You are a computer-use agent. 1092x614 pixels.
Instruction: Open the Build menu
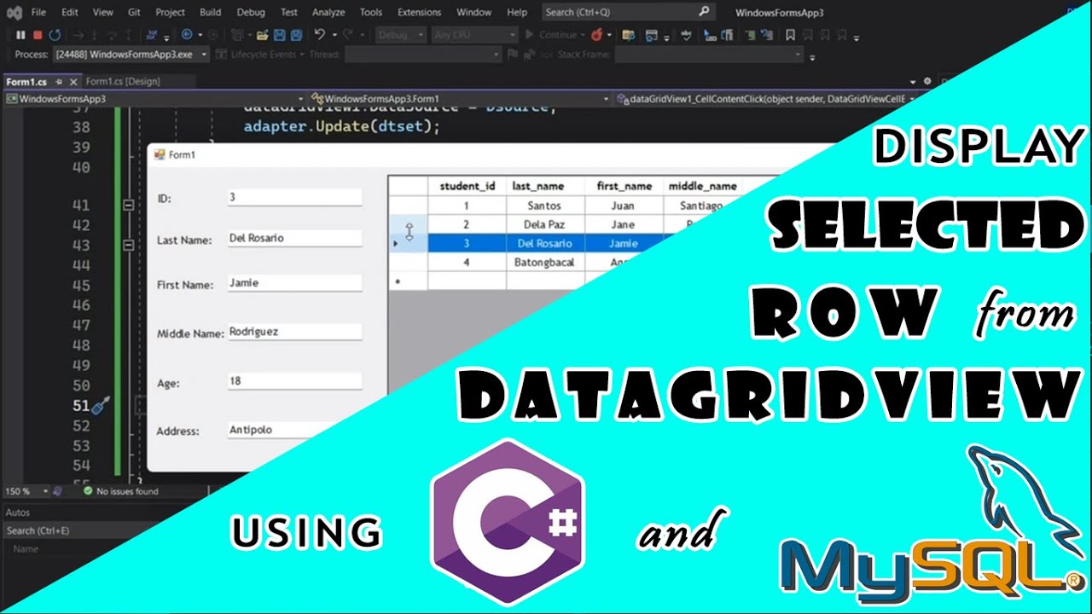(210, 12)
